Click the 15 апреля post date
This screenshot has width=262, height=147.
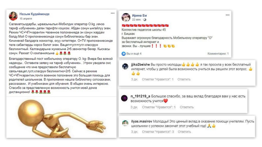click(26, 19)
